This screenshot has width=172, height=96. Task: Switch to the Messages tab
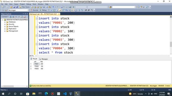(43, 59)
